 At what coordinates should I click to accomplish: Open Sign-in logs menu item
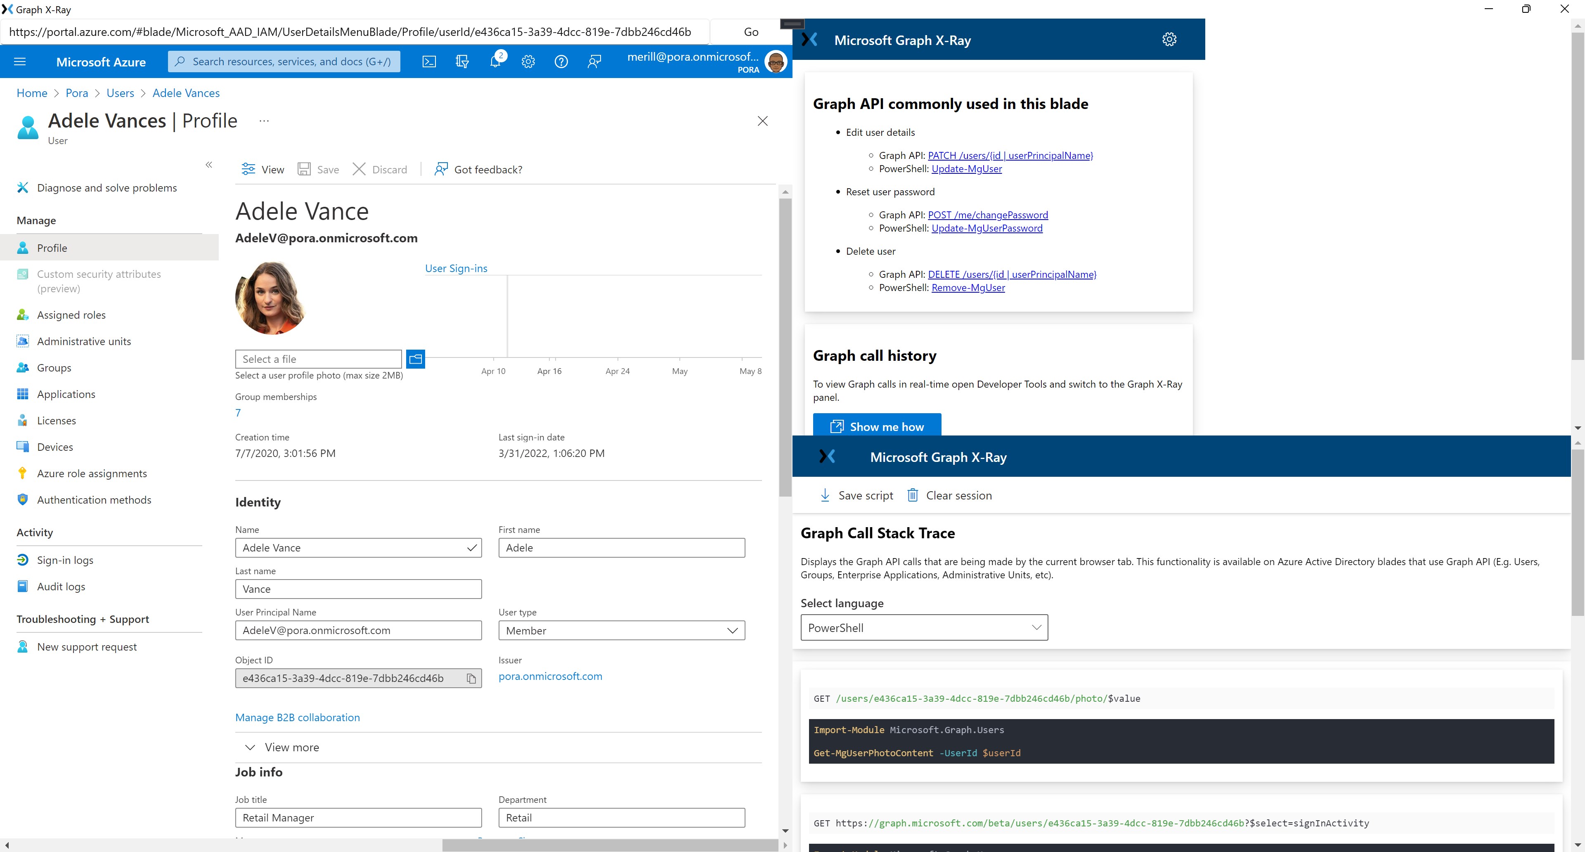(x=65, y=560)
